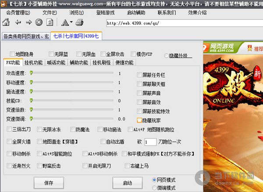This screenshot has width=263, height=192.
Task: Enable the 无限血 checkbox
Action: pyautogui.click(x=78, y=54)
